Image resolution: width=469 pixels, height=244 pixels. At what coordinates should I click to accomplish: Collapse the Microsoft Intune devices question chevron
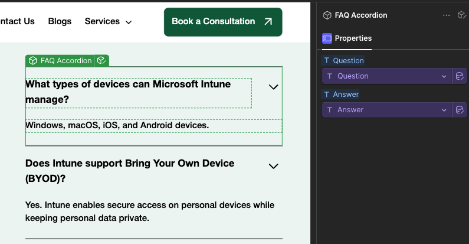273,87
